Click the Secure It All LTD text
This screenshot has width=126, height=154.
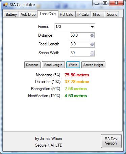coord(49,145)
